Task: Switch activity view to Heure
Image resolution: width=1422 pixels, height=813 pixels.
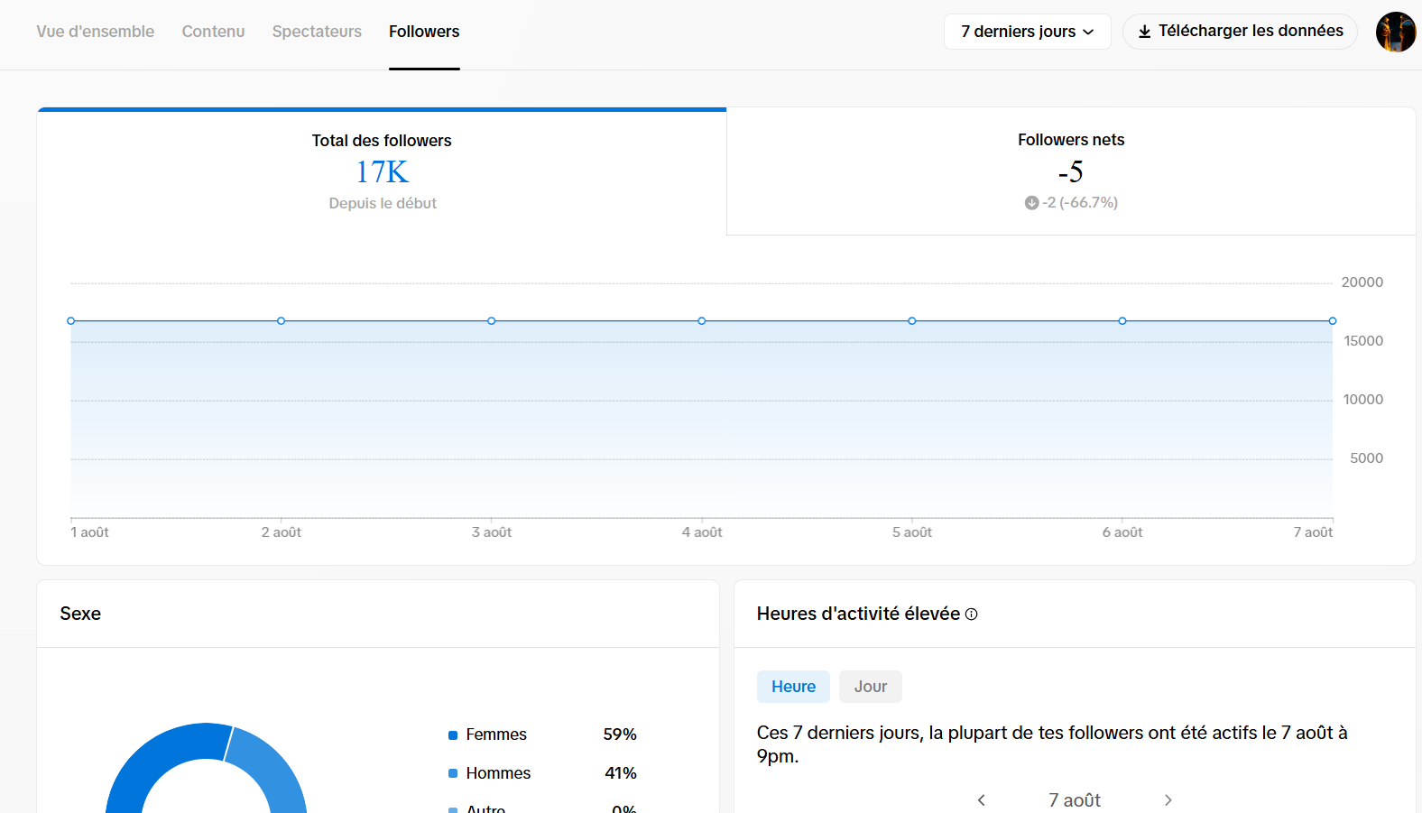Action: (793, 687)
